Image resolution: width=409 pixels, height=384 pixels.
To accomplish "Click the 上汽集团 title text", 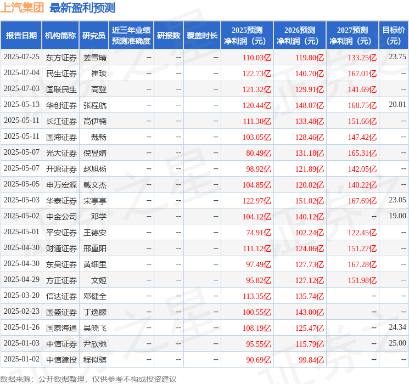I will [x=22, y=8].
